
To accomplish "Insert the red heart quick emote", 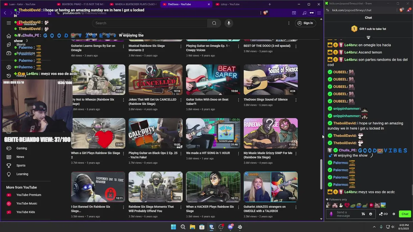I will (347, 205).
